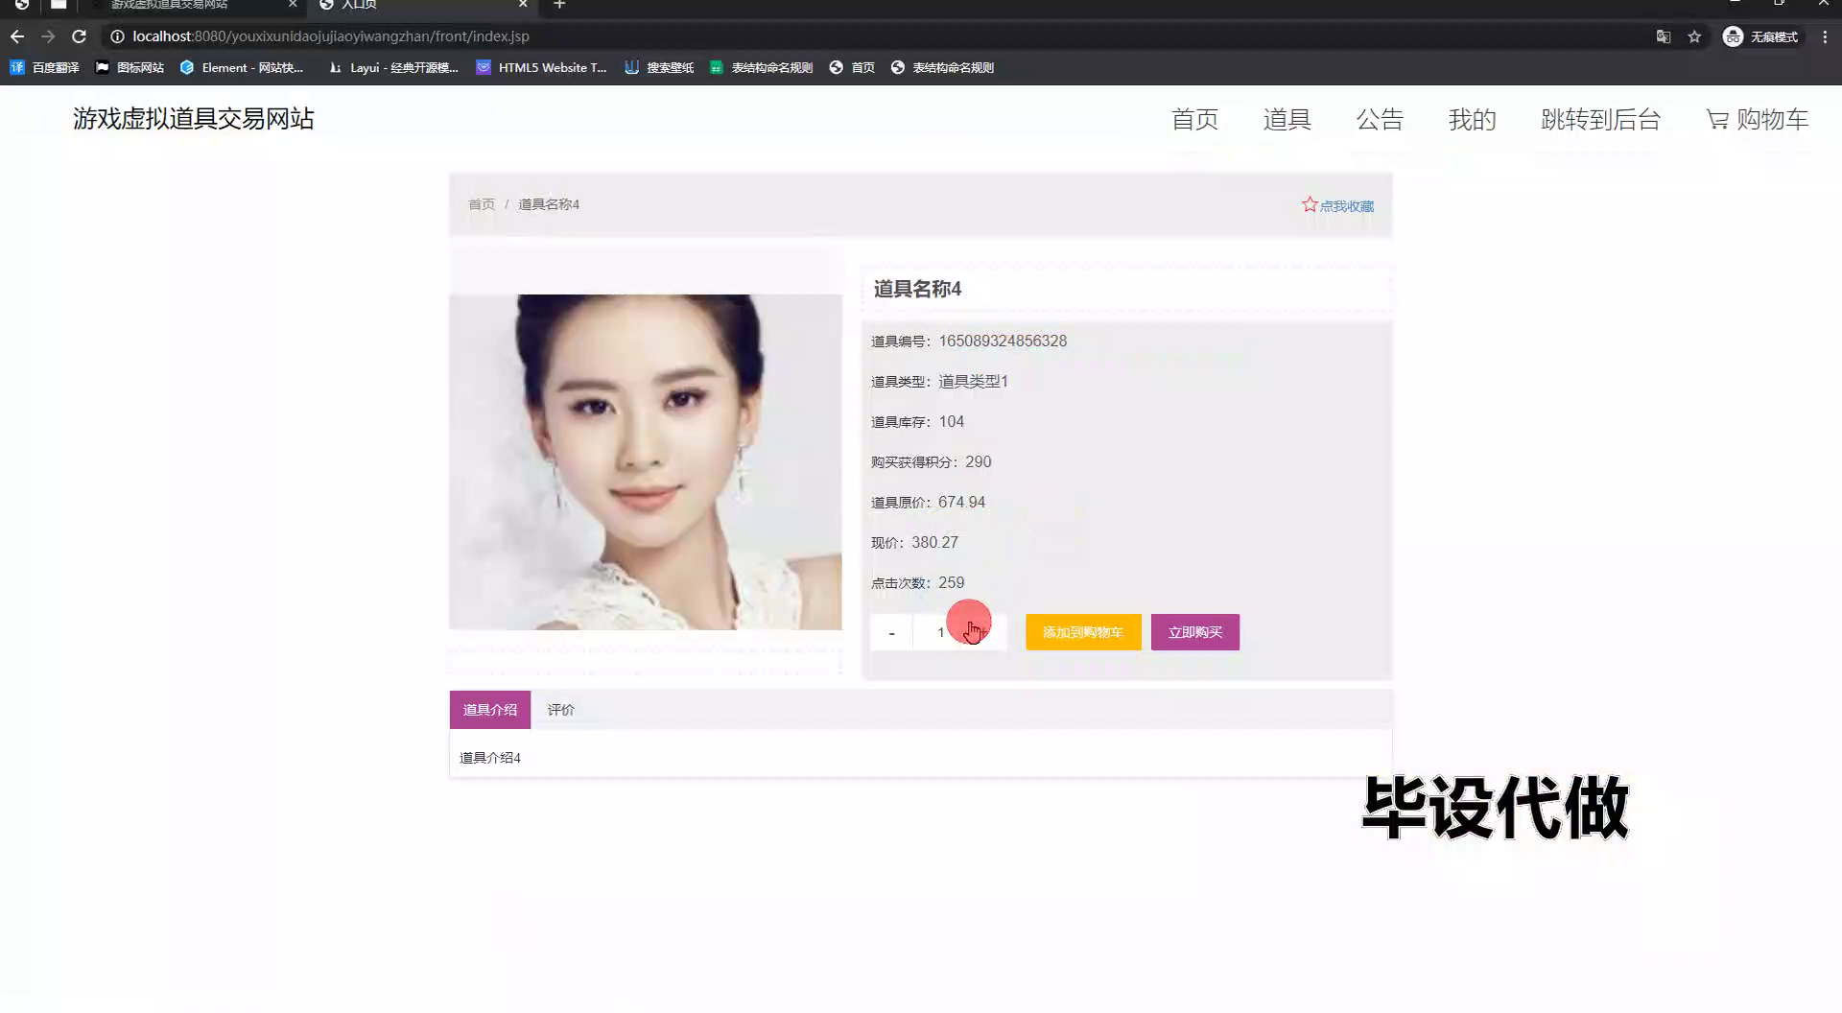Click the 道具介绍4 description text
Viewport: 1842px width, 1013px height.
[x=490, y=758]
